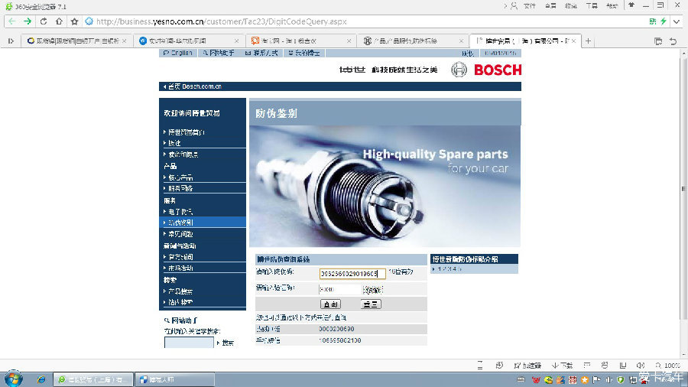Open a new tab with plus button
688x387 pixels.
coord(588,41)
